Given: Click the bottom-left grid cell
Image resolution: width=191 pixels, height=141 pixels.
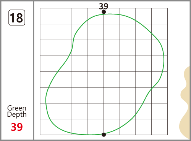Looking at the screenshot, I should pyautogui.click(x=48, y=127).
